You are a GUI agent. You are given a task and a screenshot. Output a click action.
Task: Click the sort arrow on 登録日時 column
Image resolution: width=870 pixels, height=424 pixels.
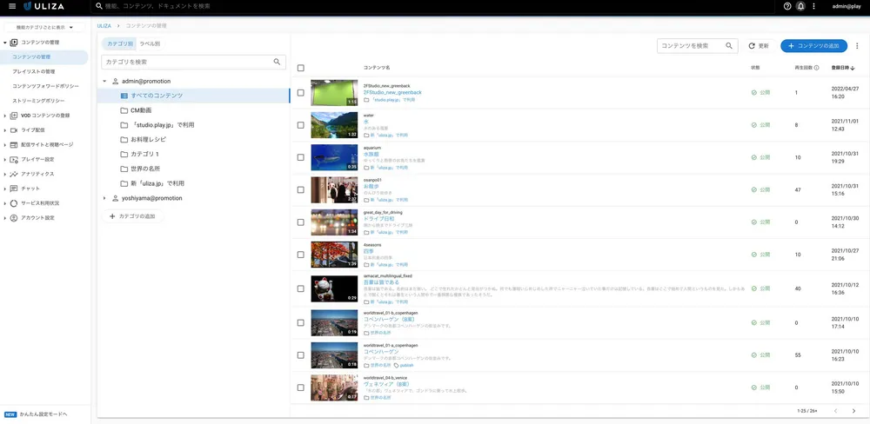tap(865, 67)
